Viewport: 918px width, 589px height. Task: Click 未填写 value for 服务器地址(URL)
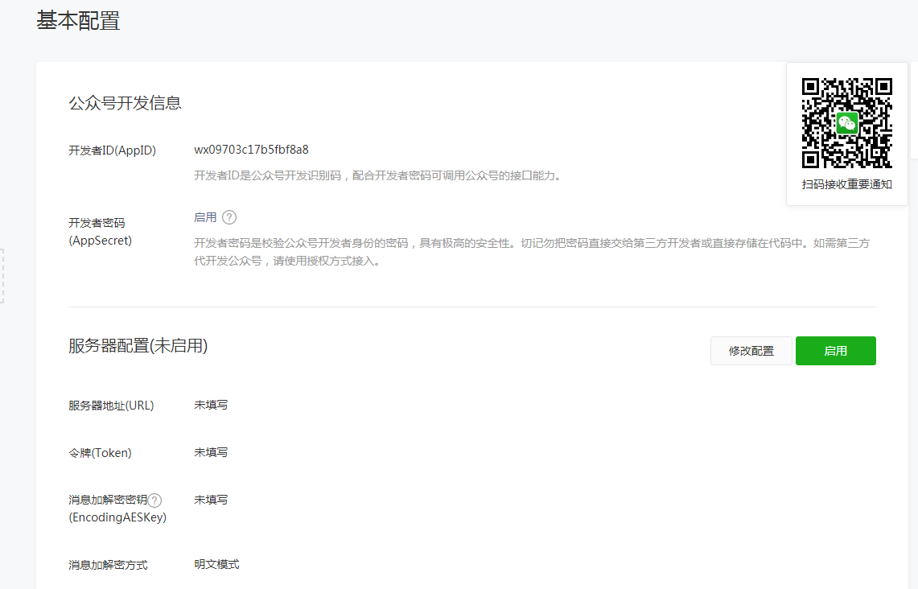coord(211,405)
